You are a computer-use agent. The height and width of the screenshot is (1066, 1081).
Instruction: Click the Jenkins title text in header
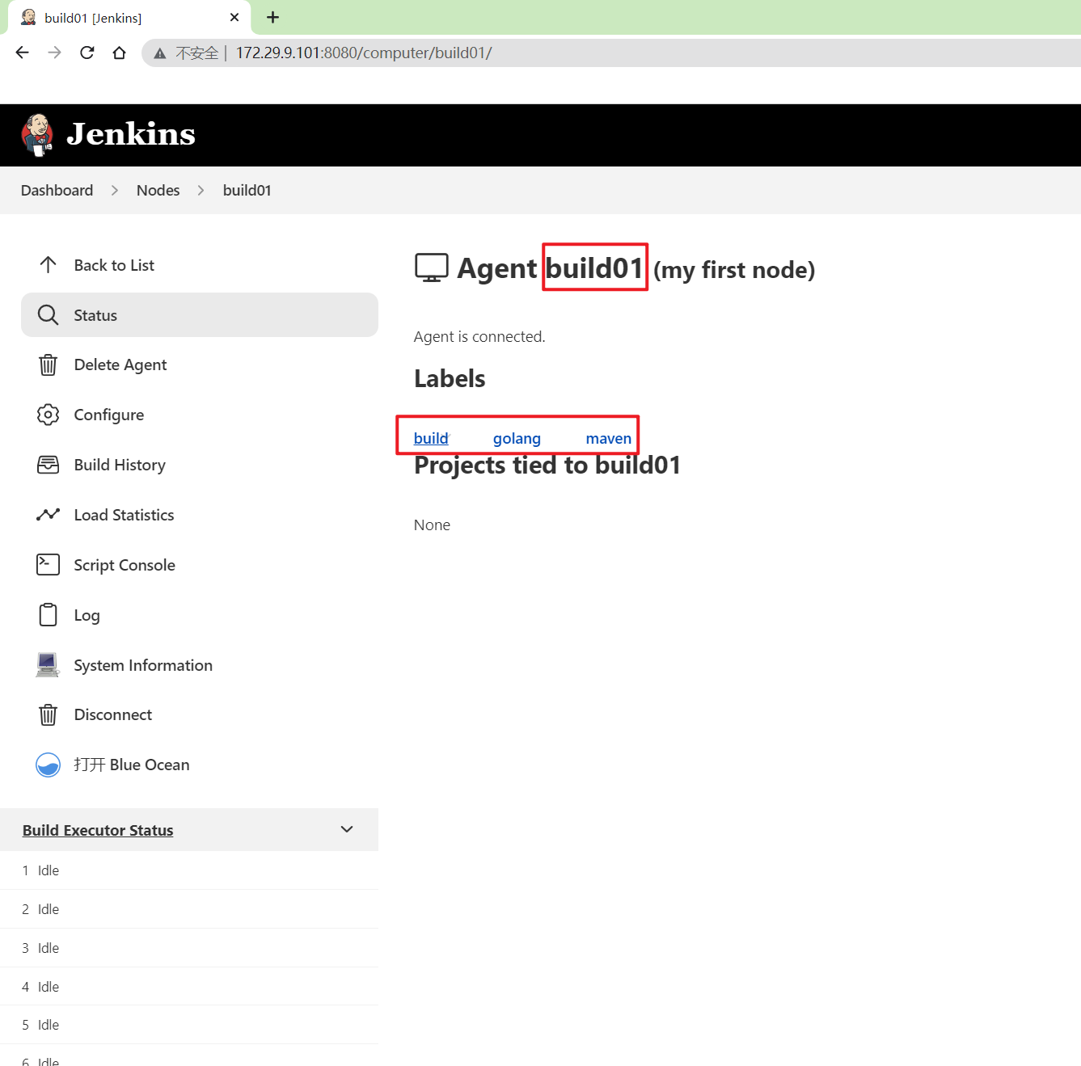tap(131, 134)
